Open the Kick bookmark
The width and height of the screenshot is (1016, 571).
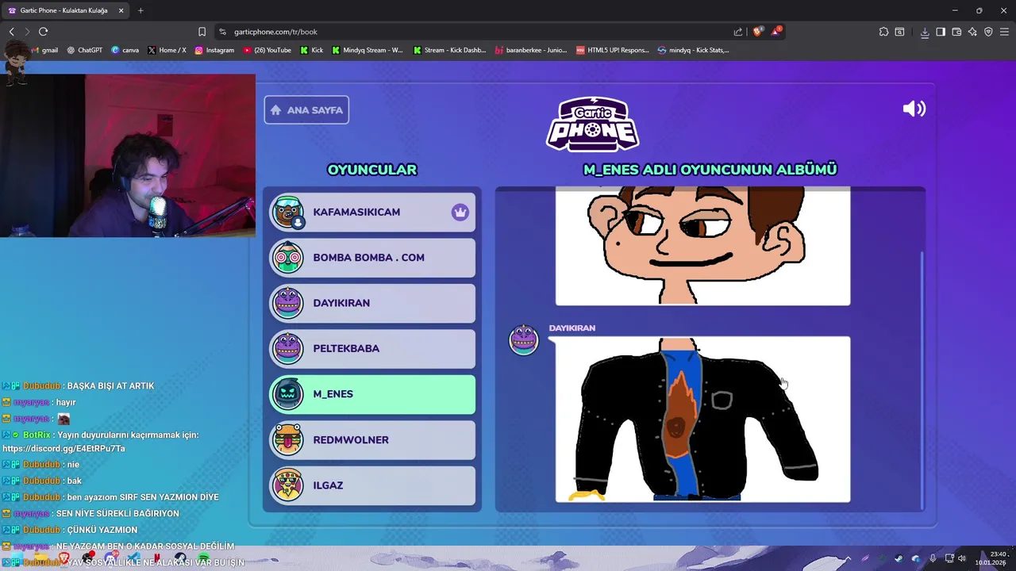(x=312, y=50)
